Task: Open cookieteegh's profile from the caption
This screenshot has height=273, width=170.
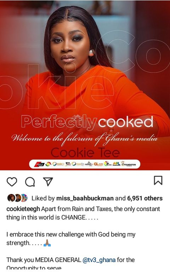Action: 23,209
